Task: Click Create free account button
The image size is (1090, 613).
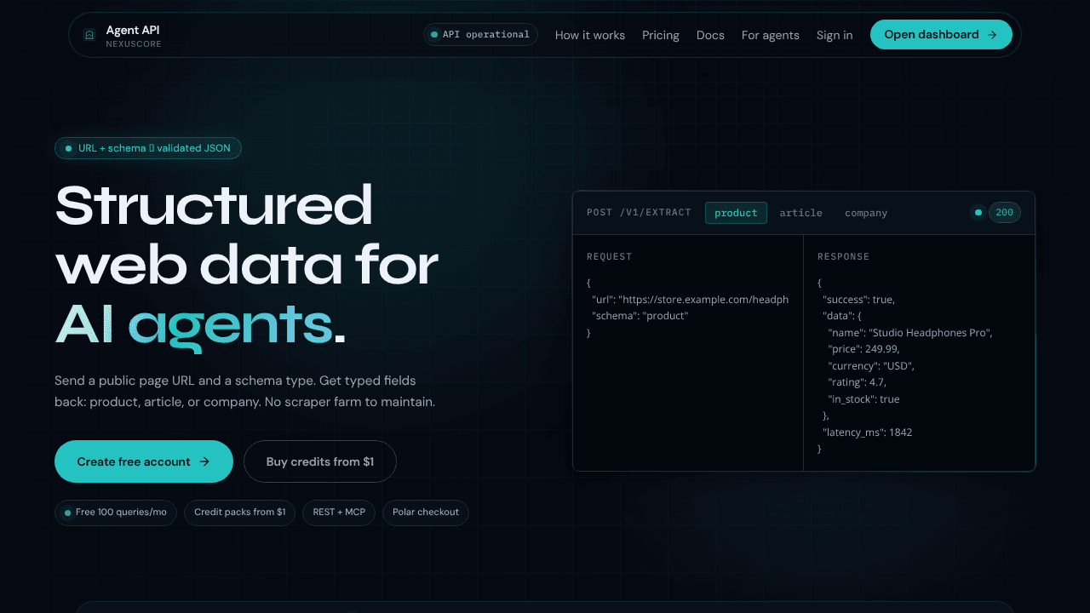Action: click(144, 461)
